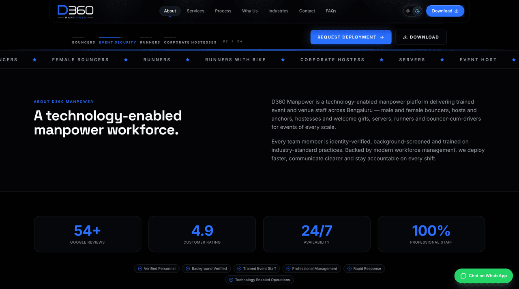Click the download arrow in header Download button
519x289 pixels.
(x=456, y=11)
